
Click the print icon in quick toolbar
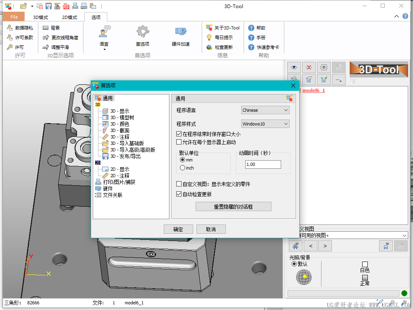(75, 6)
